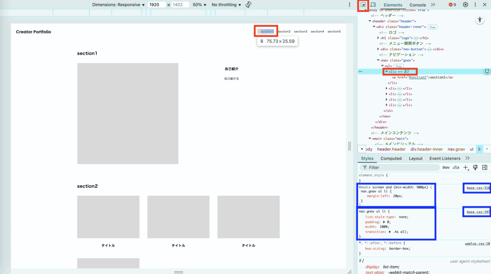The width and height of the screenshot is (491, 274).
Task: Toggle the .cls element classes panel
Action: [x=456, y=167]
